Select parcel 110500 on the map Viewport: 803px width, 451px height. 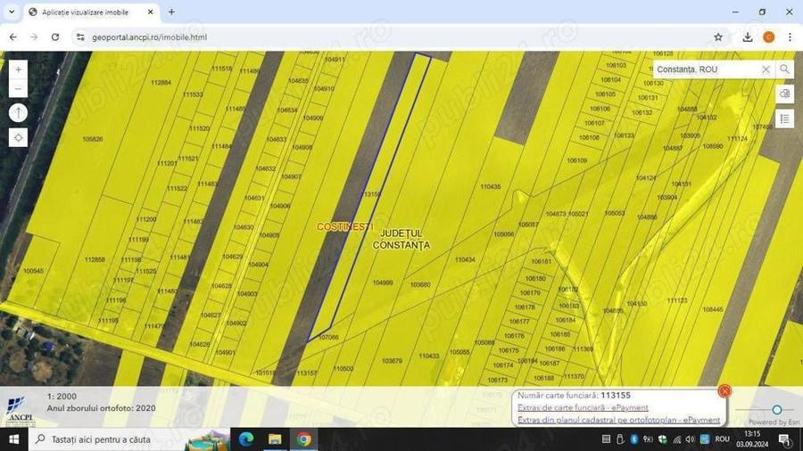click(344, 369)
